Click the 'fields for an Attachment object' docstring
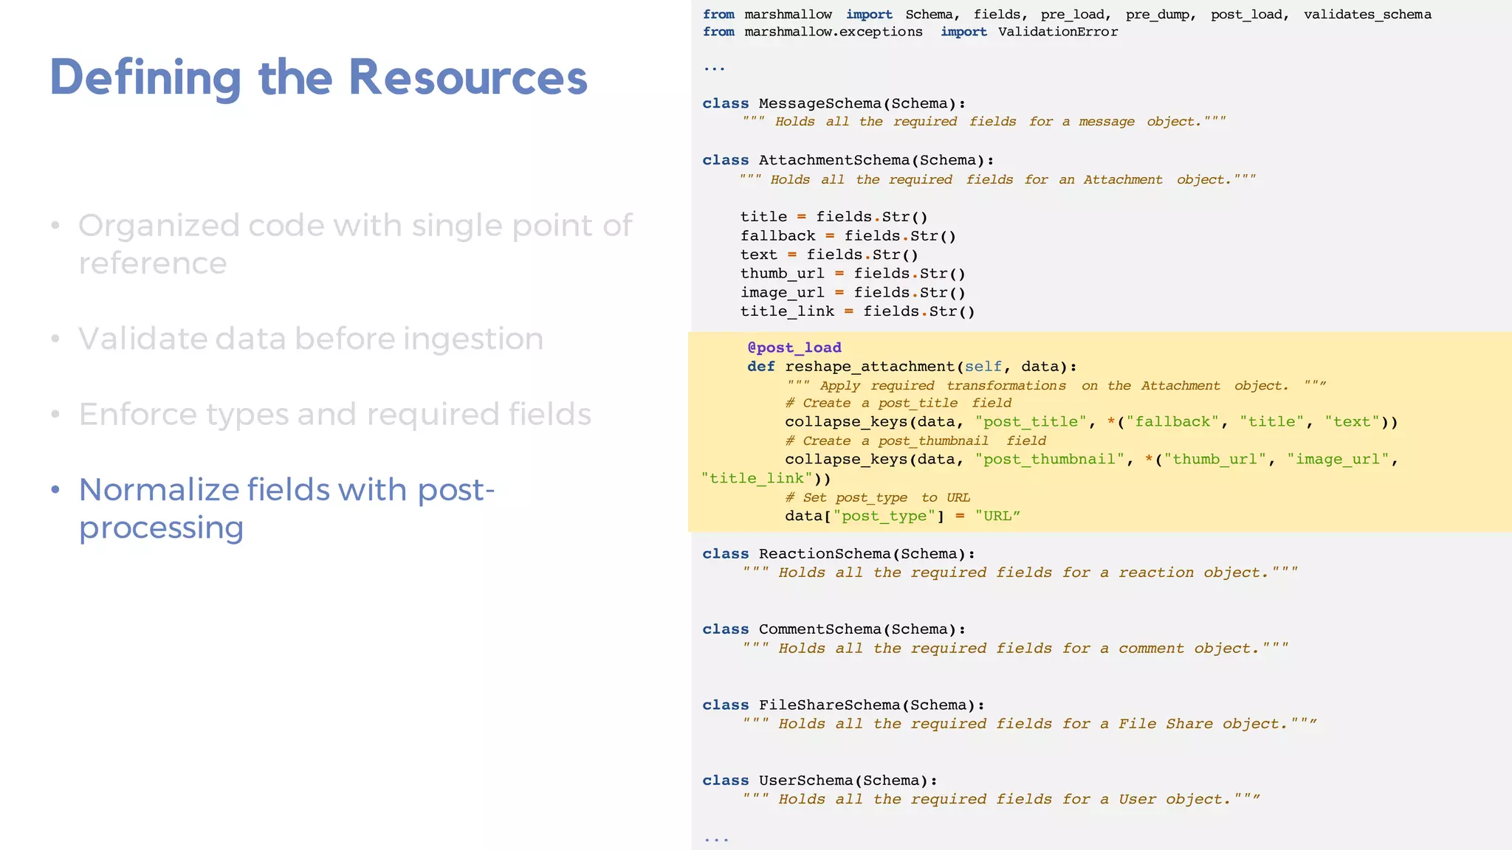1512x850 pixels. tap(997, 179)
